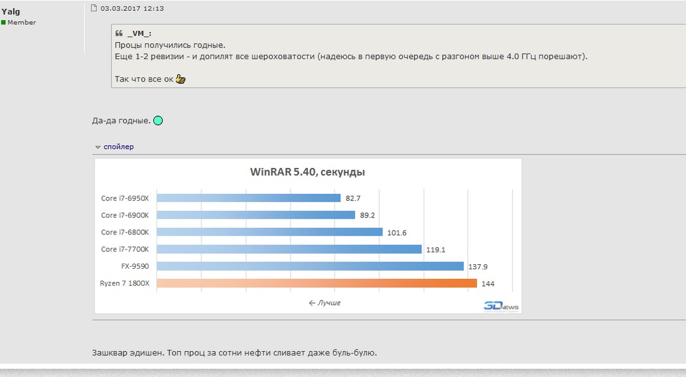Click the post document icon beside the date

(x=94, y=8)
